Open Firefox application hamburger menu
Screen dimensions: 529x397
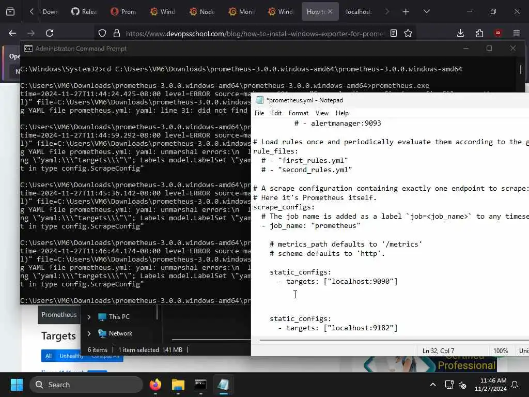(517, 33)
